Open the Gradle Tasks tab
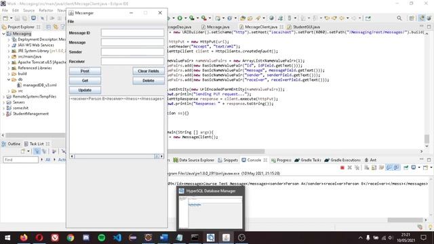Image resolution: width=434 pixels, height=244 pixels. [308, 160]
